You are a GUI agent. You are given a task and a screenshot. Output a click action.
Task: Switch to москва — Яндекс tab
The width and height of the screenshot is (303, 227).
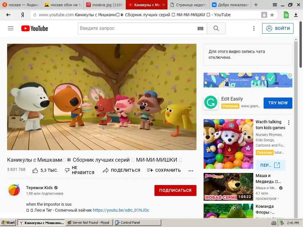pyautogui.click(x=21, y=5)
